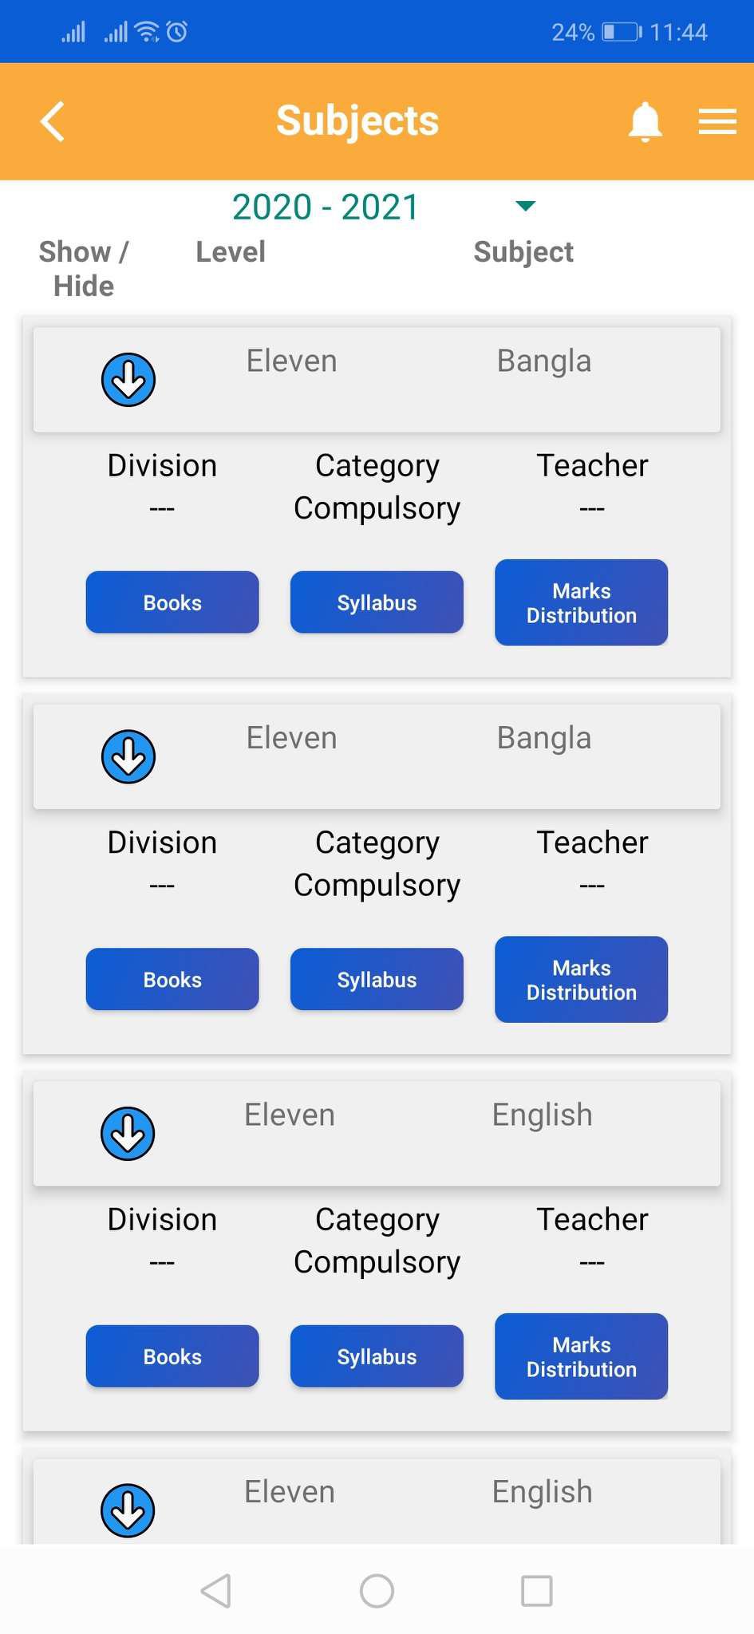Screen dimensions: 754x1634
Task: Tap the Android home circle button
Action: tap(377, 1590)
